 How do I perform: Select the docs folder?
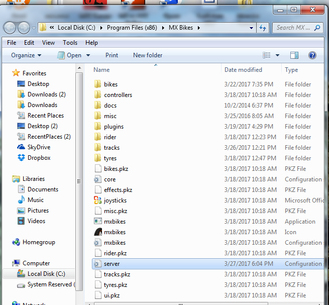pyautogui.click(x=110, y=106)
